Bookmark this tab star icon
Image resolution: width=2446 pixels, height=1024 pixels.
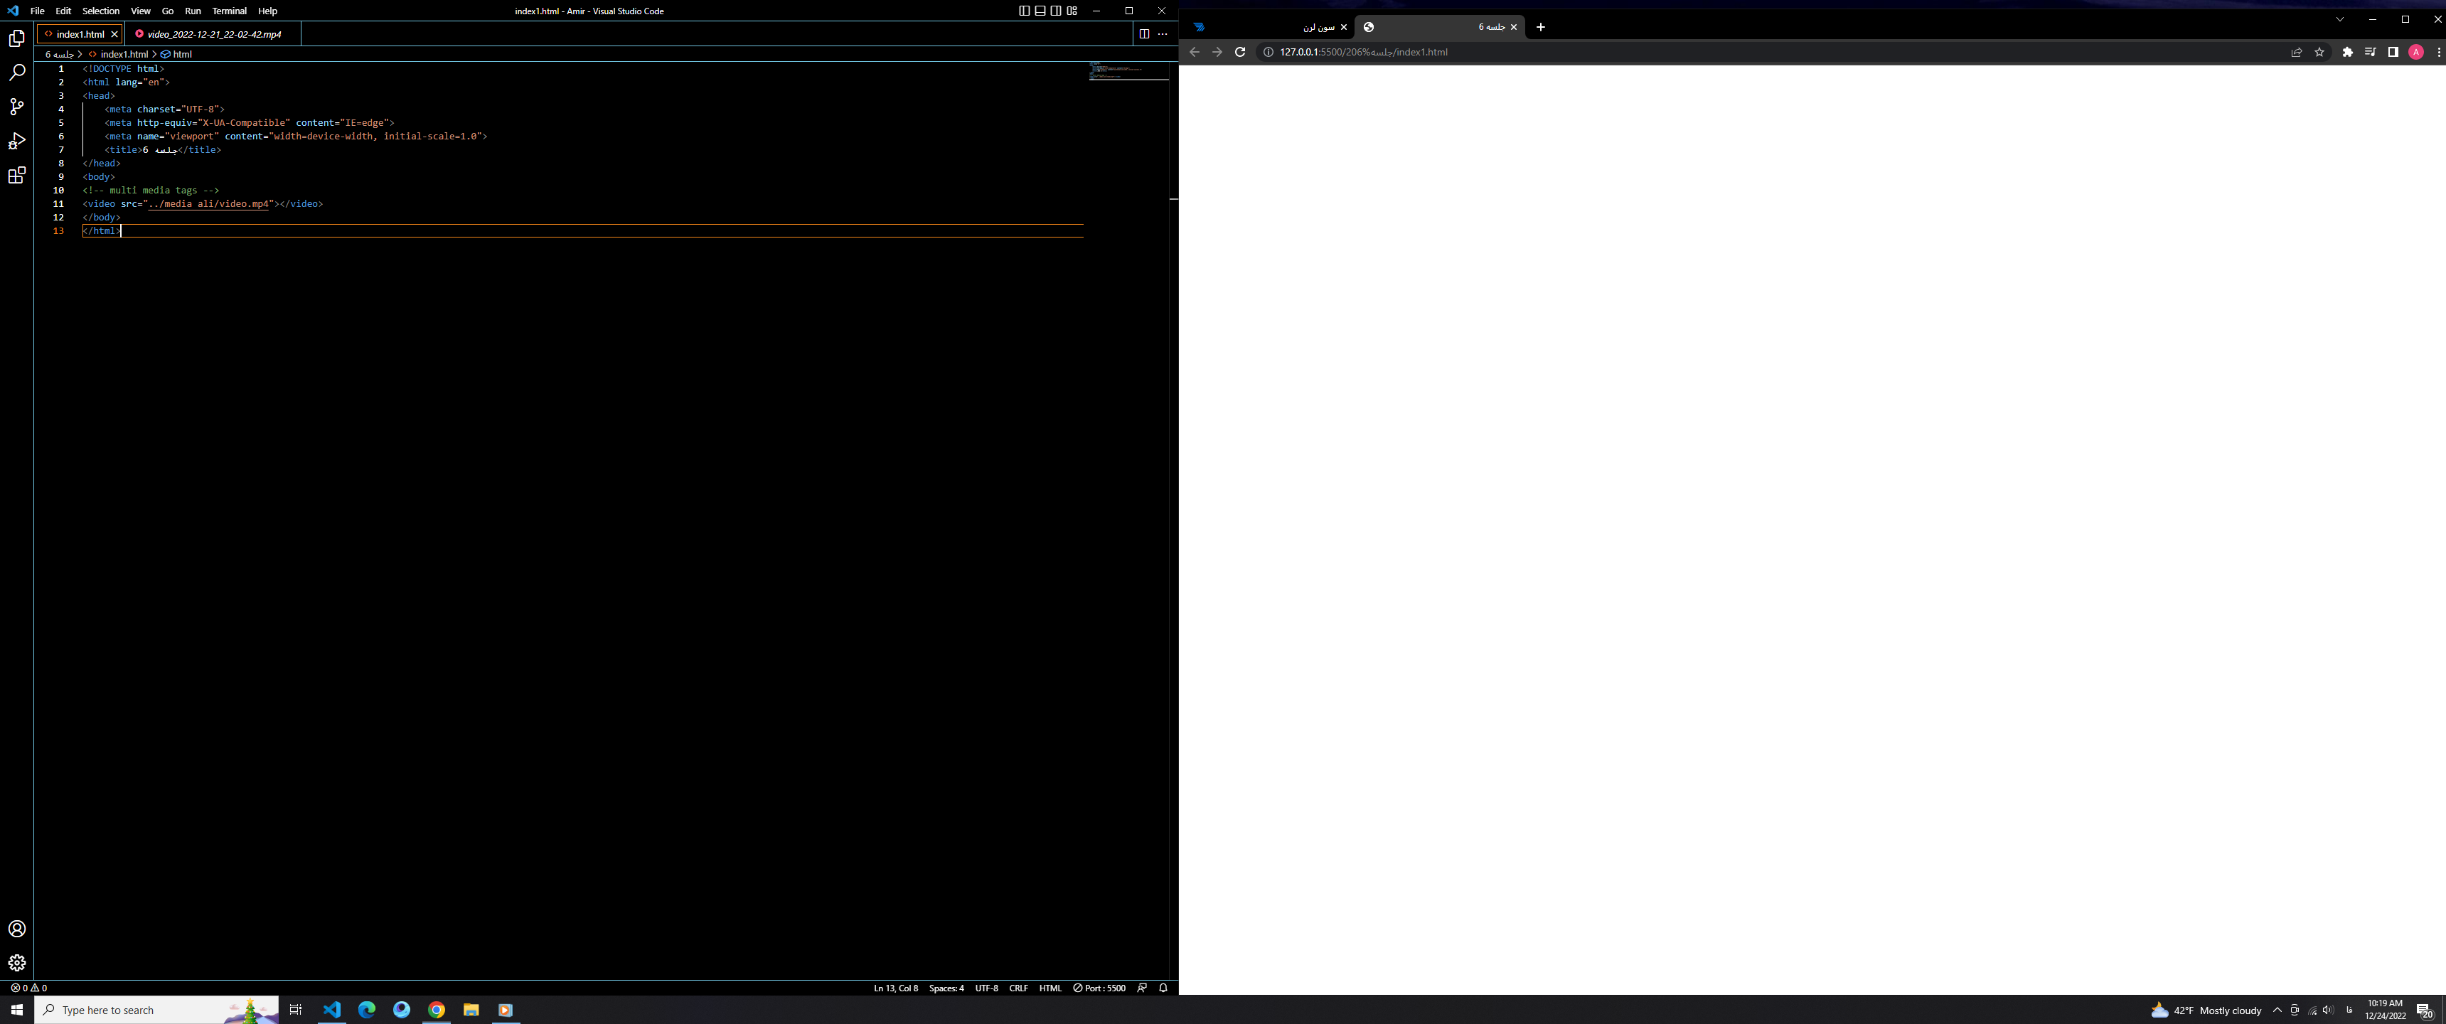pyautogui.click(x=2319, y=52)
